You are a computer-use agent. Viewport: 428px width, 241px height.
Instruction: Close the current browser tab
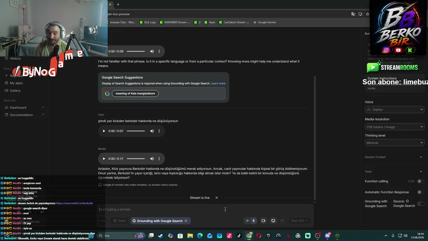[x=110, y=4]
